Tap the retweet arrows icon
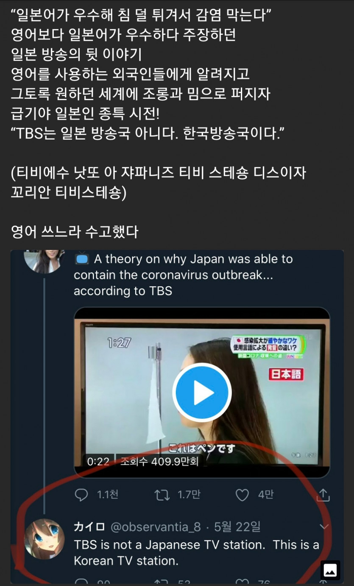The height and width of the screenshot is (586, 354). (162, 495)
